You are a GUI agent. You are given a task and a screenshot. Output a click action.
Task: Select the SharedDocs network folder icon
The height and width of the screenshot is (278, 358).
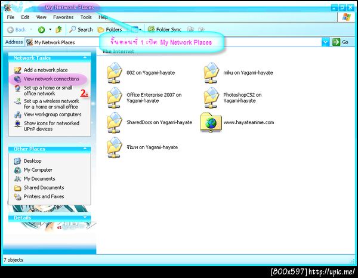tap(115, 122)
